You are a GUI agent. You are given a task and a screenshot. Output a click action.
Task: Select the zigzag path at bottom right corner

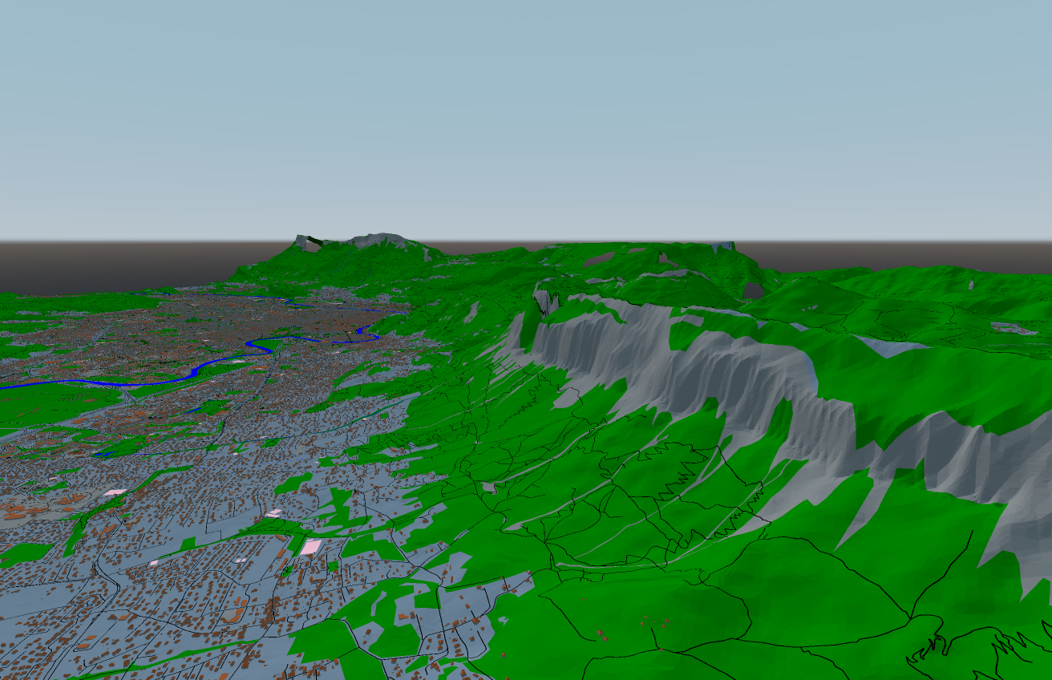(1002, 646)
